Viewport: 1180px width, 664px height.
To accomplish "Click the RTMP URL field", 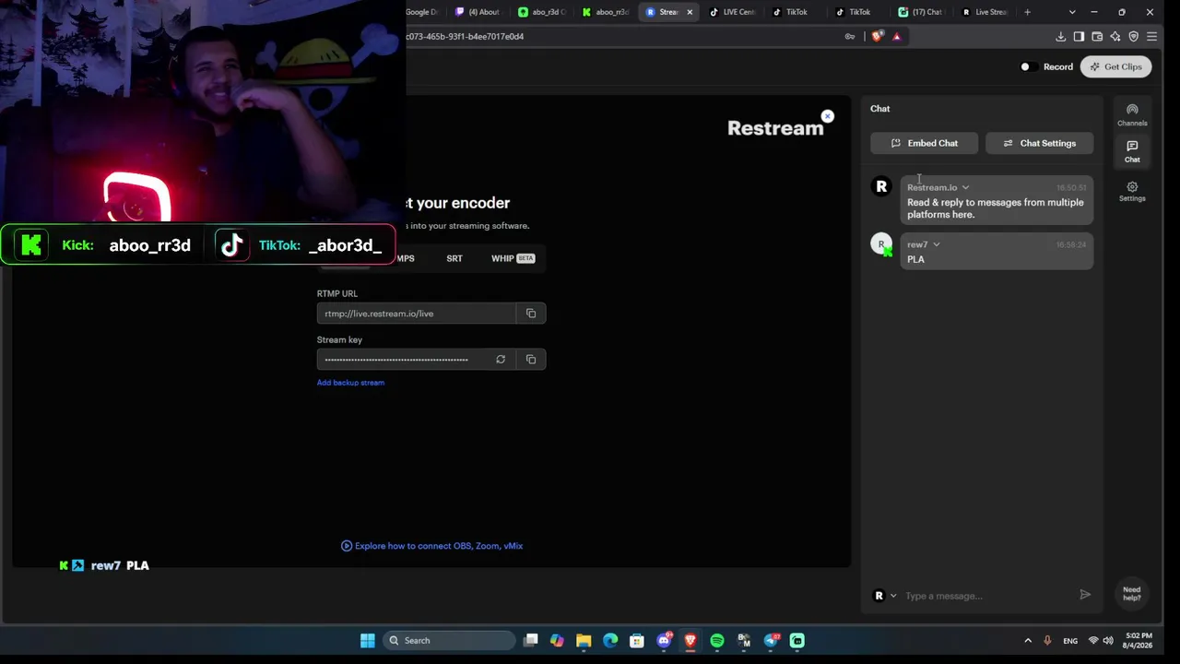I will [x=416, y=314].
